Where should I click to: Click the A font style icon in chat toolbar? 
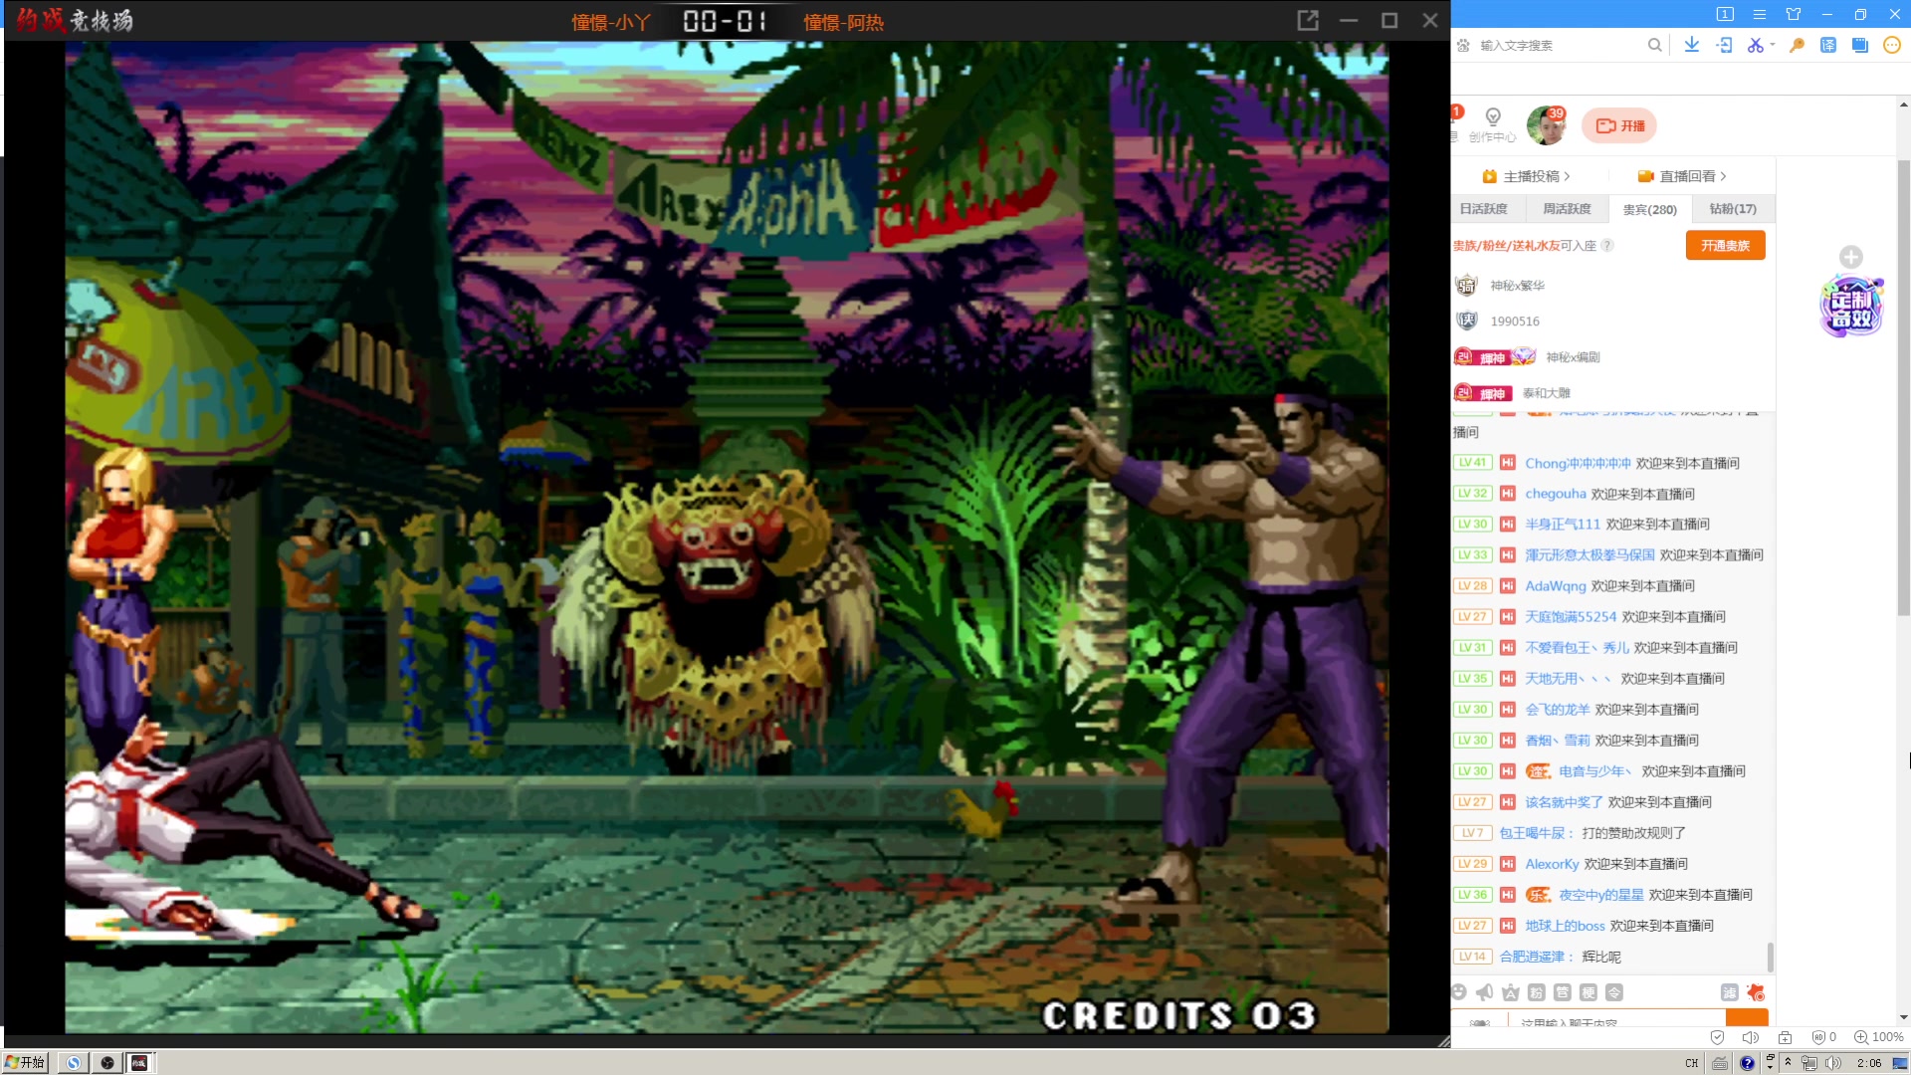coord(1511,992)
